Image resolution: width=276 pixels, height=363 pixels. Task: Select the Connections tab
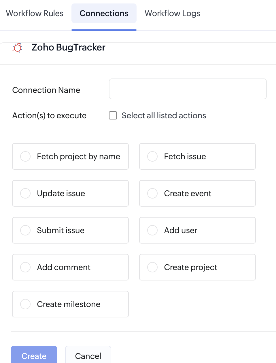pos(104,13)
